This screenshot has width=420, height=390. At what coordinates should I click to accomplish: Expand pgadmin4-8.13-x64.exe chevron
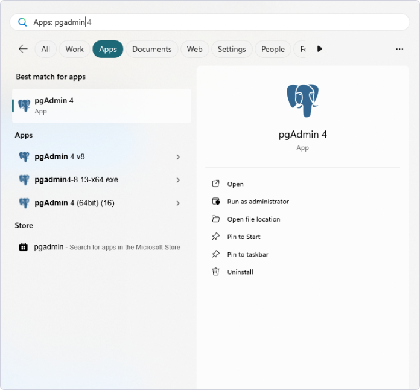coord(178,180)
